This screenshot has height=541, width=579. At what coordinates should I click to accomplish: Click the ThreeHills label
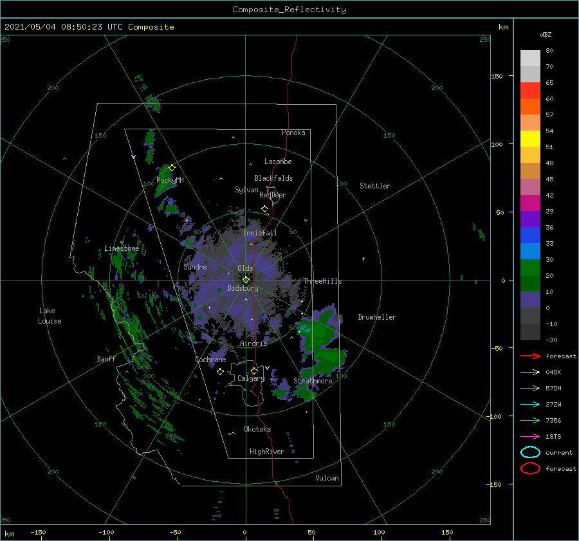[322, 281]
